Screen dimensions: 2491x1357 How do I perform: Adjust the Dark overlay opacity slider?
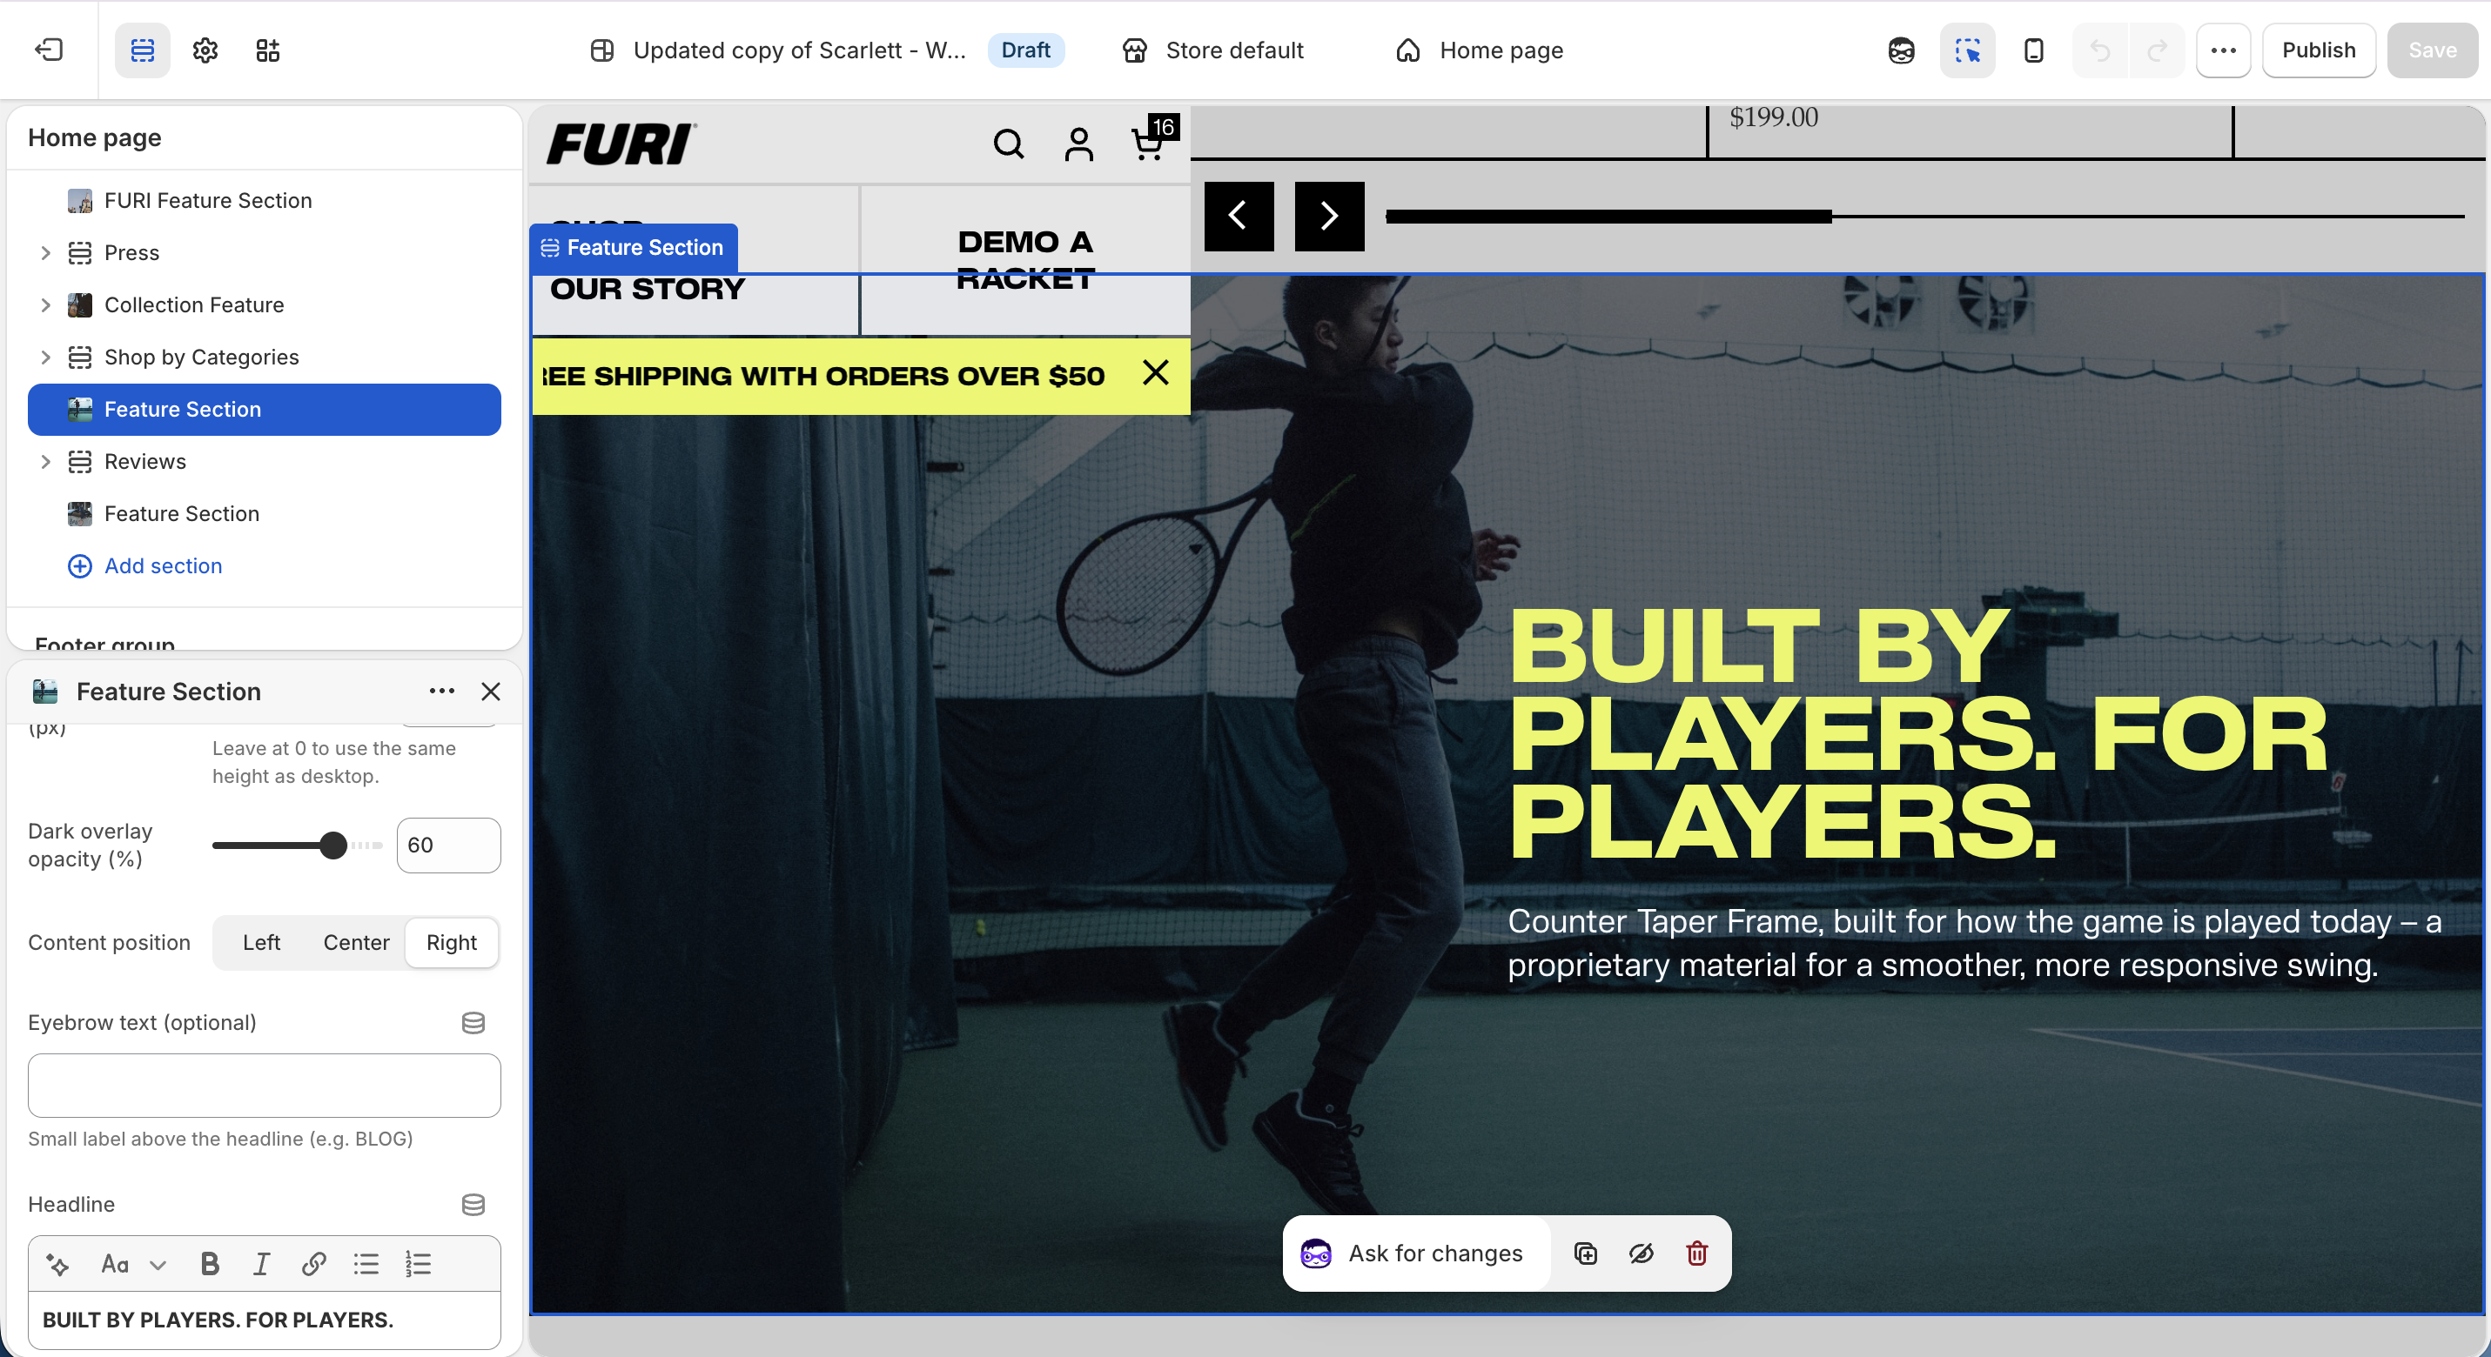pyautogui.click(x=332, y=846)
